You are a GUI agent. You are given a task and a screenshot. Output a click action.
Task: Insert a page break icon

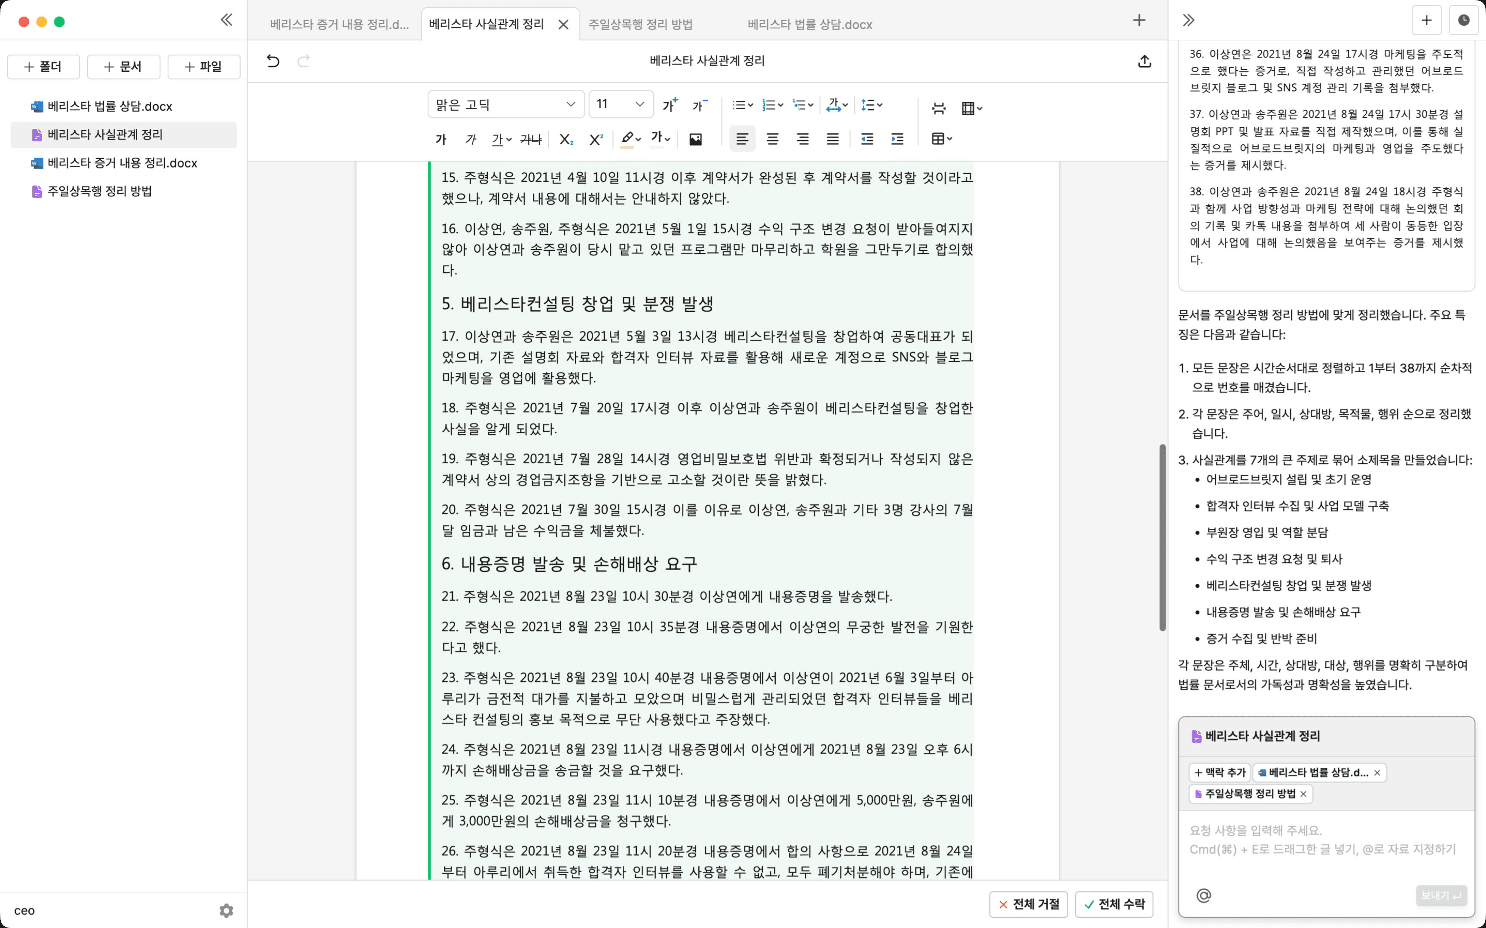(939, 109)
